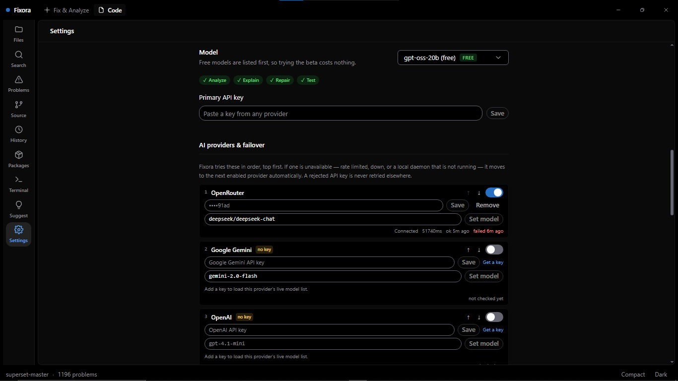Select the Settings sidebar item
Screen dimensions: 678x381
(x=18, y=234)
